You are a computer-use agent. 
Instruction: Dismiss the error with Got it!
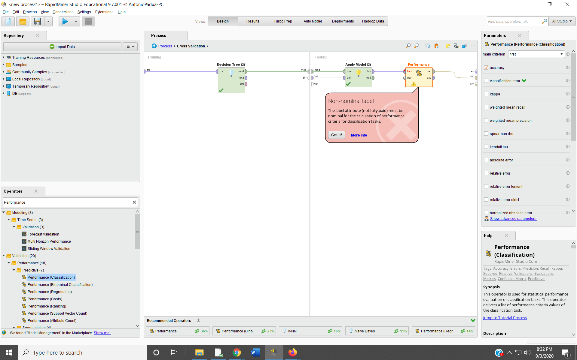pyautogui.click(x=337, y=135)
